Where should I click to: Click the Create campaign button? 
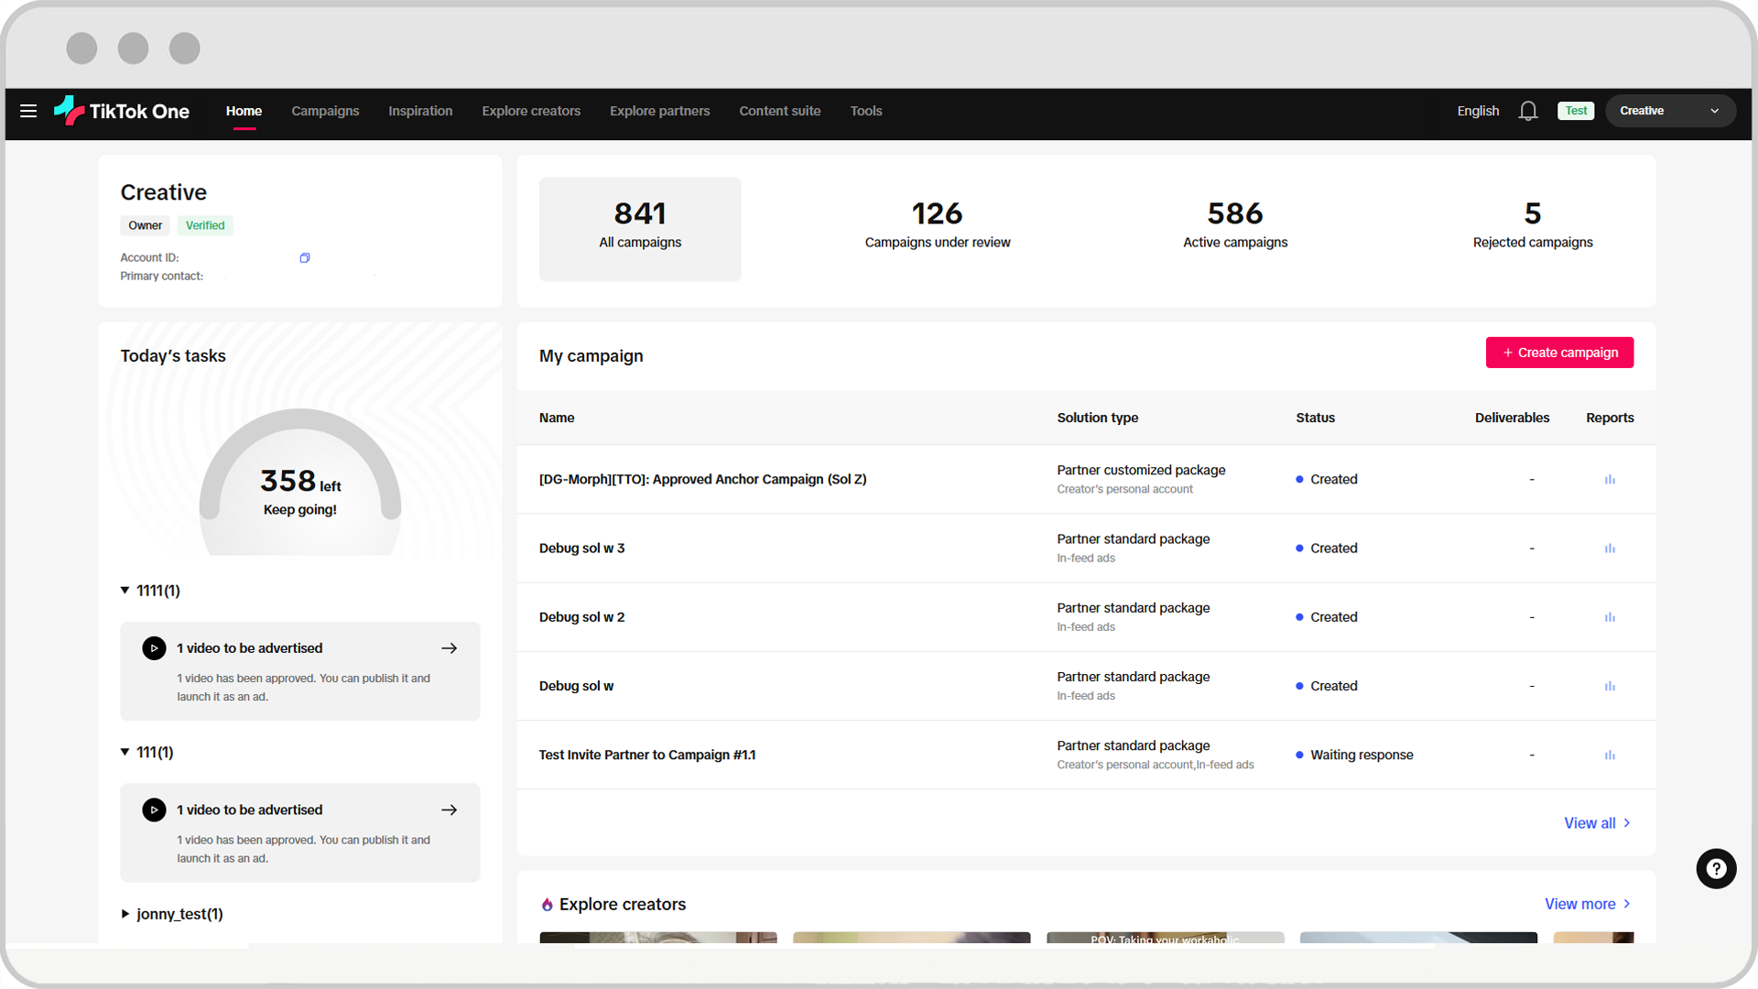(x=1559, y=353)
